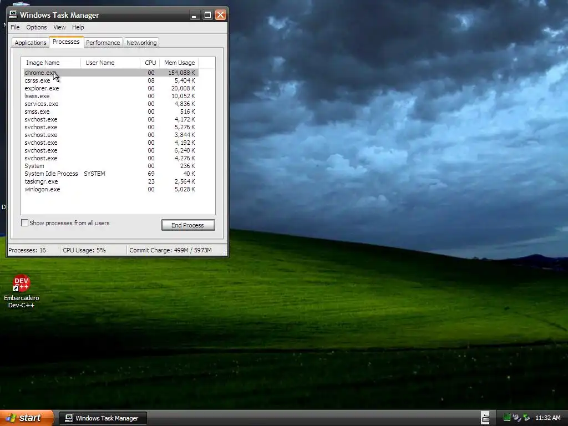Sort by User Name column header
This screenshot has width=568, height=426.
tap(110, 63)
